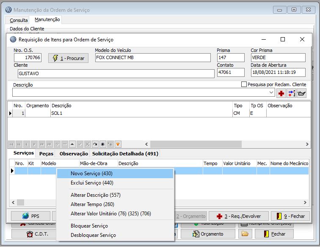Click the prior page navigator icon
This screenshot has height=247, width=320.
click(19, 144)
